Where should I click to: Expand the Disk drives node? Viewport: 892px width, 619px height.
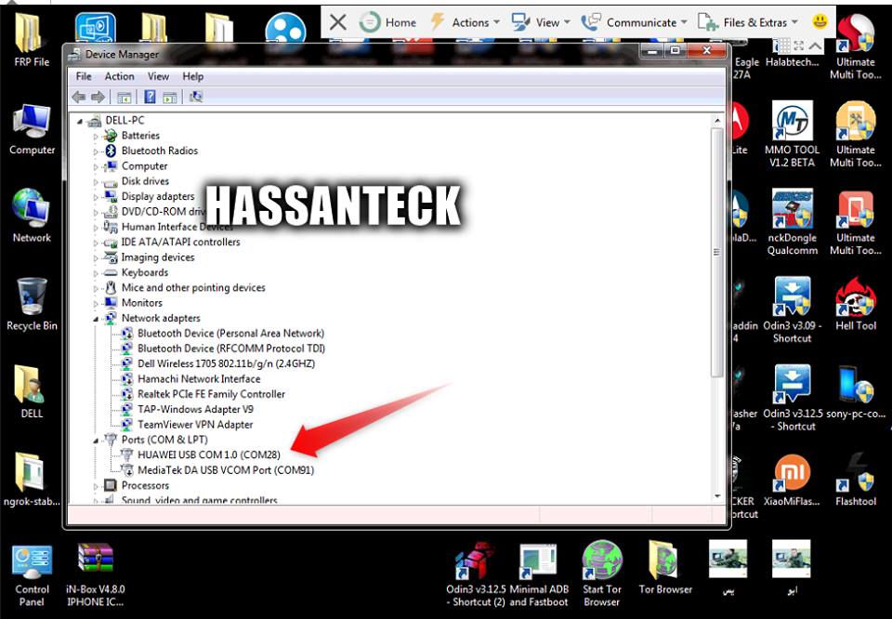(96, 182)
